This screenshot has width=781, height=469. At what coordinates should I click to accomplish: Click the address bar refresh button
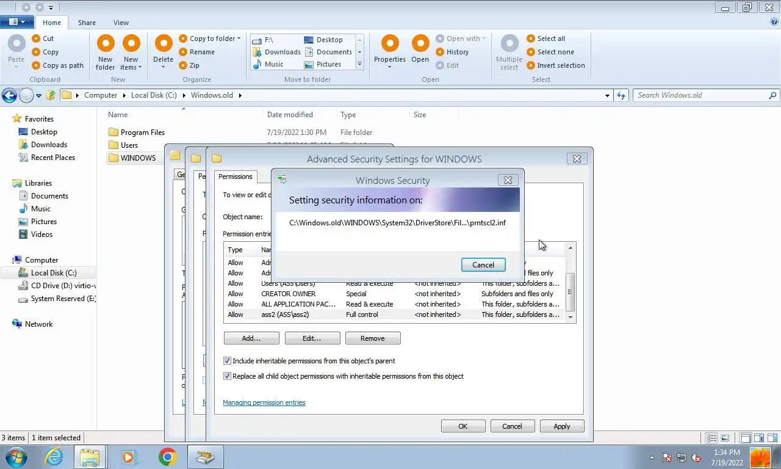pos(621,95)
